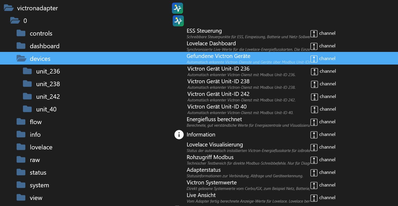The height and width of the screenshot is (206, 398).
Task: Expand the unit_236 folder icon
Action: pyautogui.click(x=27, y=71)
